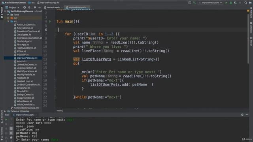Click the editor layout icon in top toolbar
This screenshot has height=142, width=253.
[190, 3]
